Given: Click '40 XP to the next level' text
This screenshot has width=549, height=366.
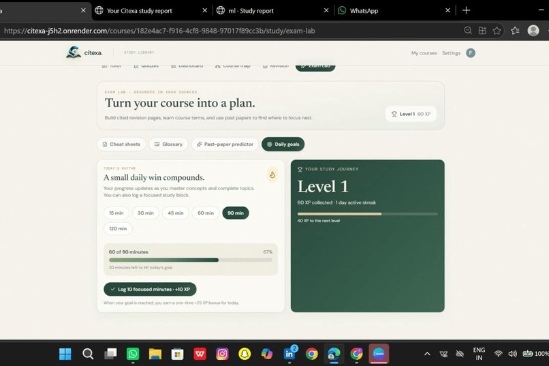Looking at the screenshot, I should pos(319,221).
